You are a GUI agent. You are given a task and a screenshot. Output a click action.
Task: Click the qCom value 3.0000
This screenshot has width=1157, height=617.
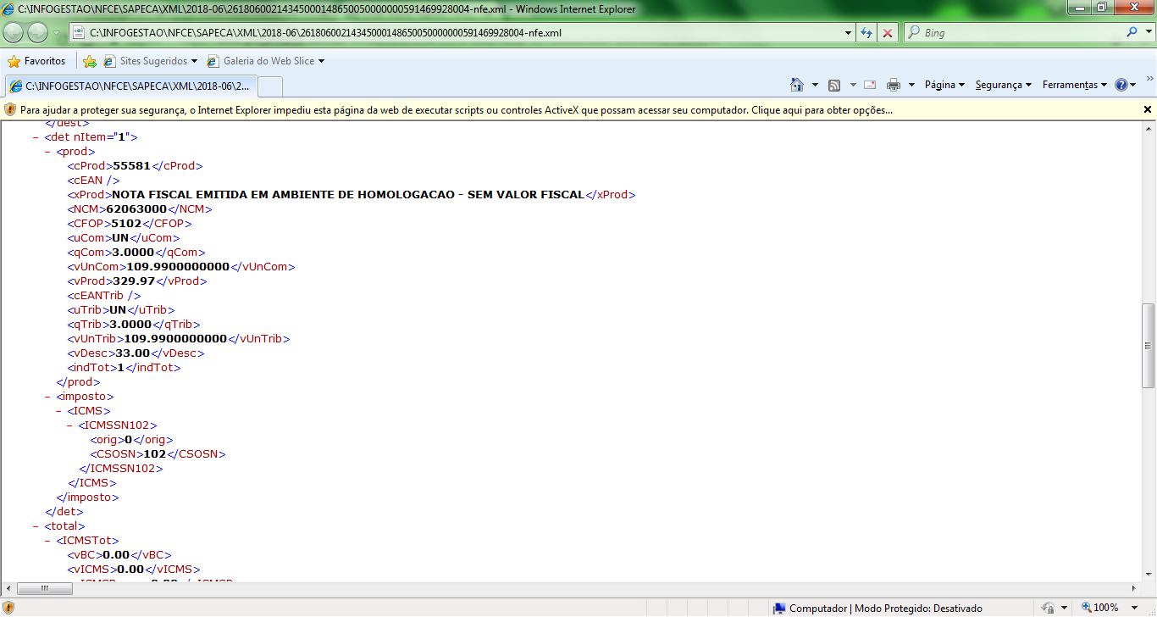pos(133,252)
